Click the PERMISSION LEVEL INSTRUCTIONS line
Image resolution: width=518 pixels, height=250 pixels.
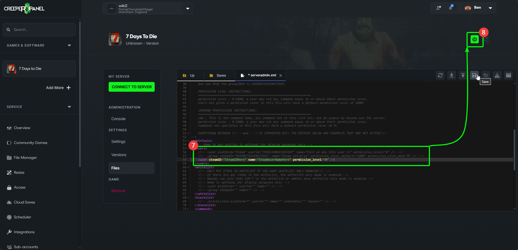(x=225, y=92)
